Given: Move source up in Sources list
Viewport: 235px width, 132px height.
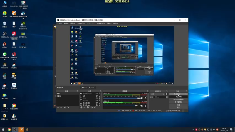Looking at the screenshot, I should pos(92,107).
